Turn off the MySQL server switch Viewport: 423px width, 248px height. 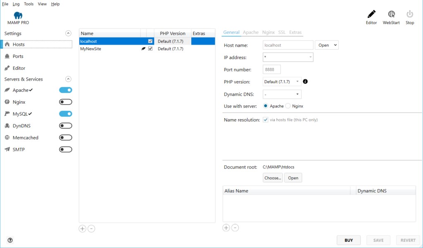[x=66, y=114]
